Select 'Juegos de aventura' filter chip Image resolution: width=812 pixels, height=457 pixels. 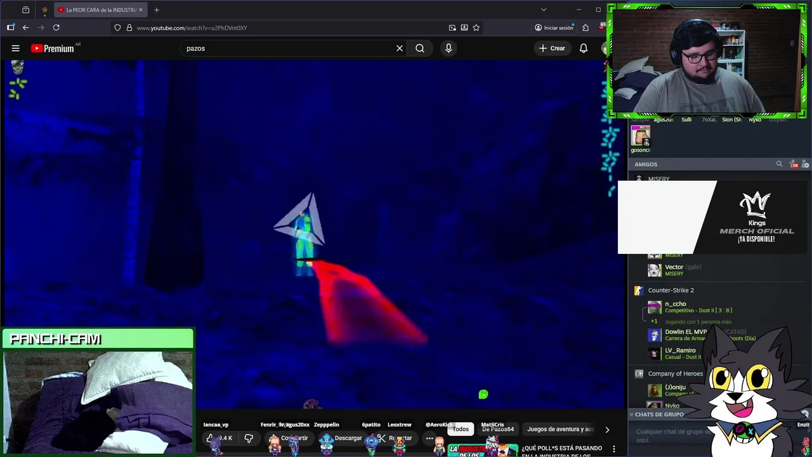click(560, 429)
